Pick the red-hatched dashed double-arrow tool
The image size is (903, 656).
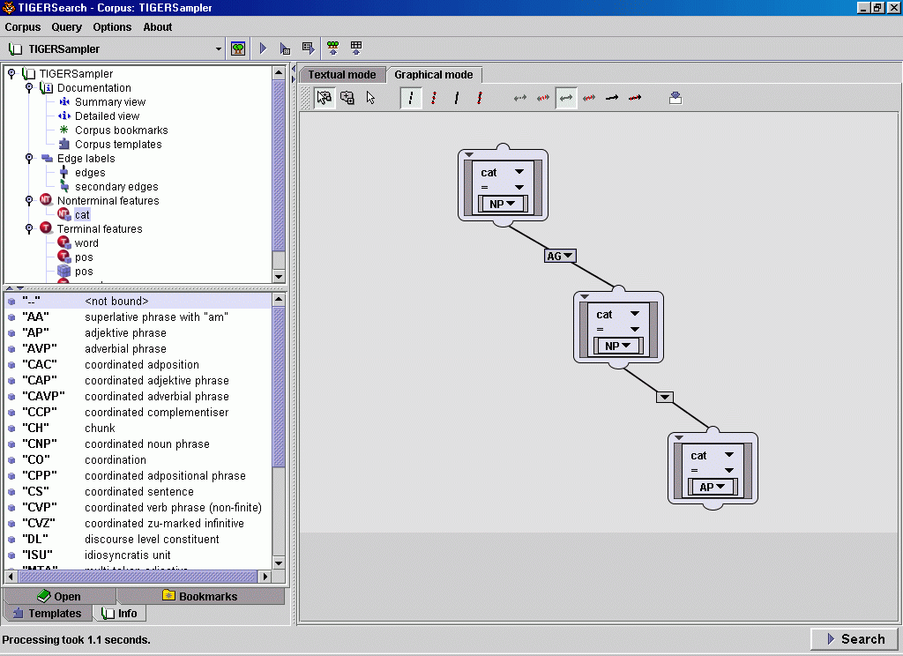coord(543,98)
